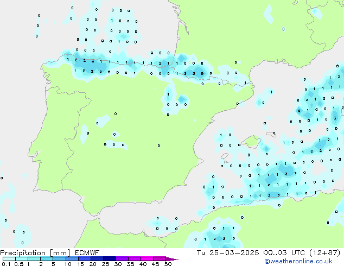Click the '40' legend scale label

[143, 264]
